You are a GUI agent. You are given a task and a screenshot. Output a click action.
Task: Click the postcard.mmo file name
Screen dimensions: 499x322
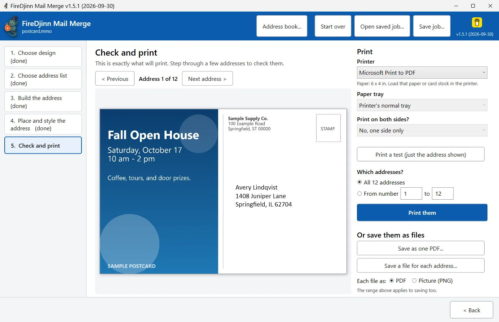pyautogui.click(x=37, y=31)
